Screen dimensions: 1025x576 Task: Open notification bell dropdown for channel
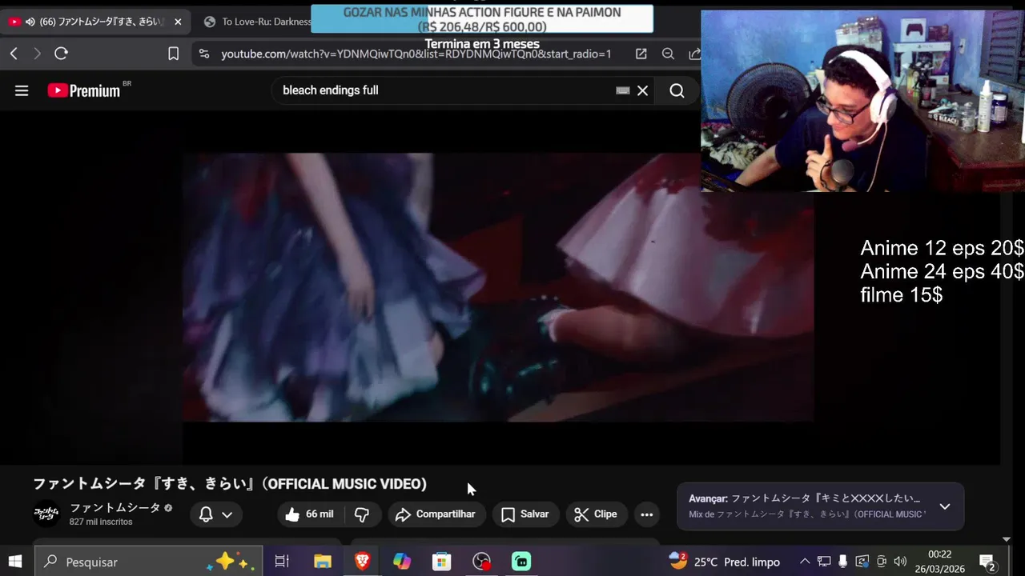coord(215,514)
